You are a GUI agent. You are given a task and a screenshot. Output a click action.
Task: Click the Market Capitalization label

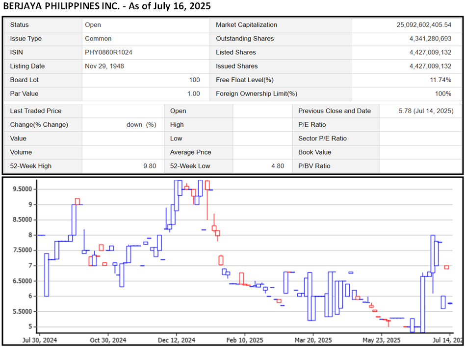click(246, 25)
